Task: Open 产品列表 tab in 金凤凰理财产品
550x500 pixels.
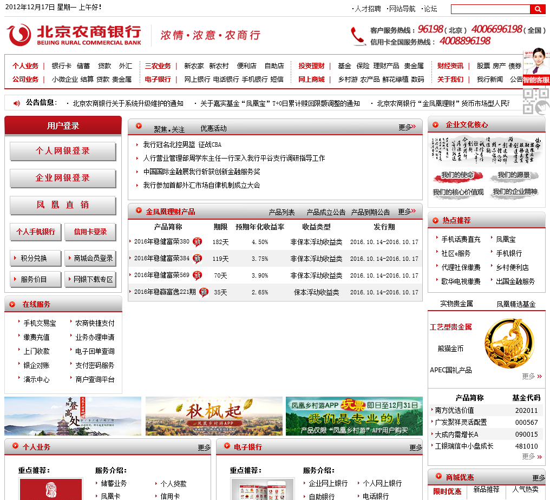Action: (x=281, y=213)
